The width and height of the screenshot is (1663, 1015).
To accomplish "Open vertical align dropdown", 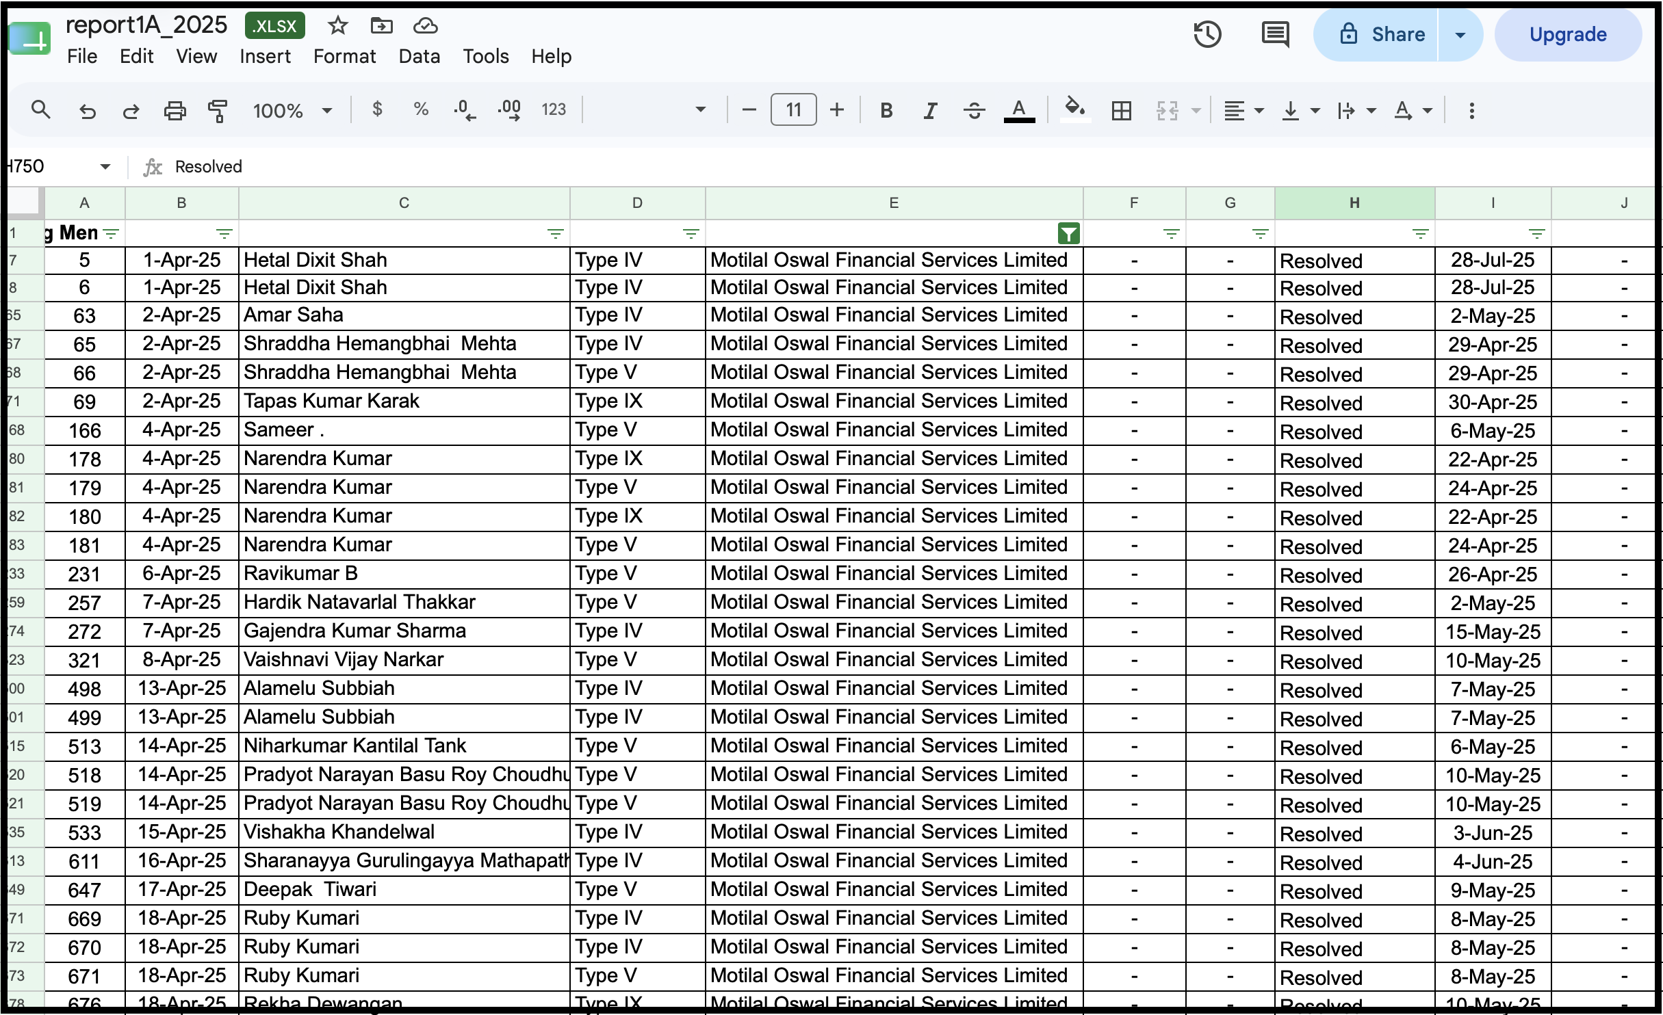I will [1300, 110].
